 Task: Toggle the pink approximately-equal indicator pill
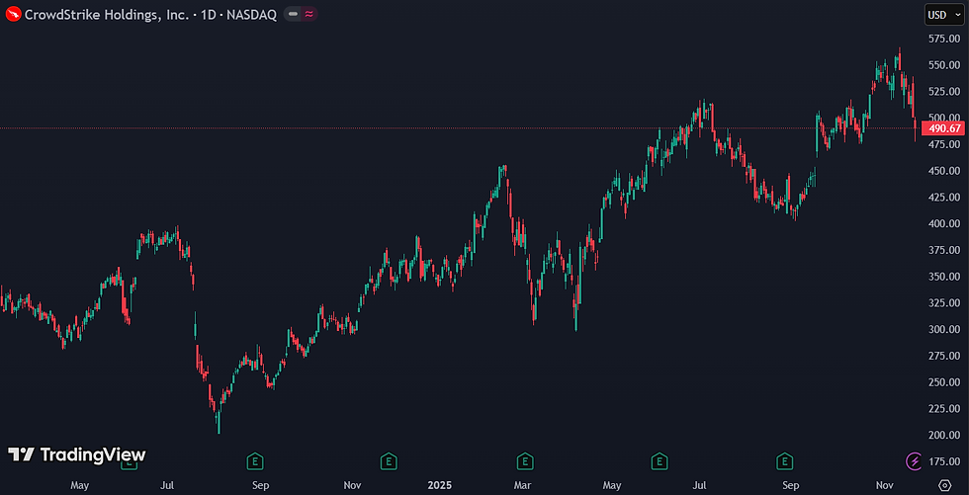[x=308, y=14]
